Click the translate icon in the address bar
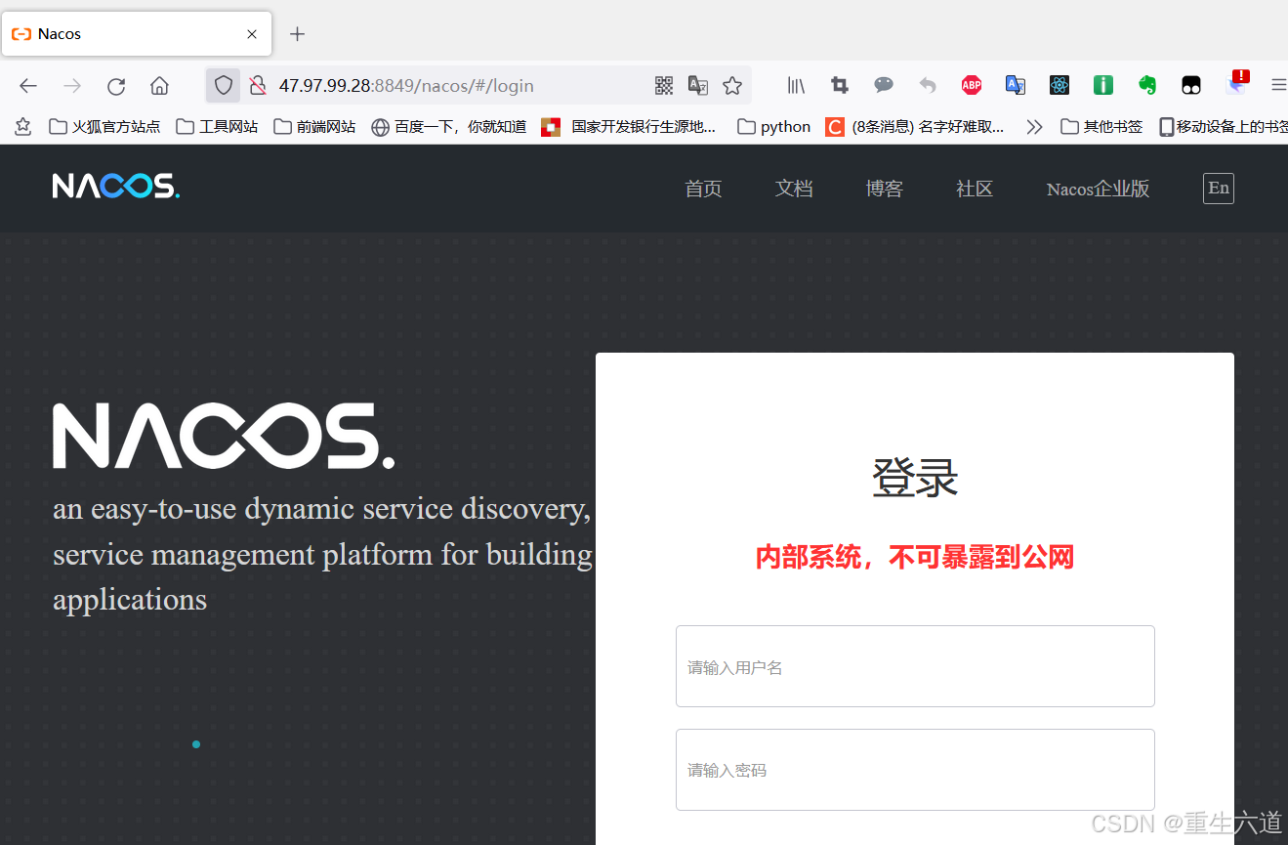 tap(698, 86)
